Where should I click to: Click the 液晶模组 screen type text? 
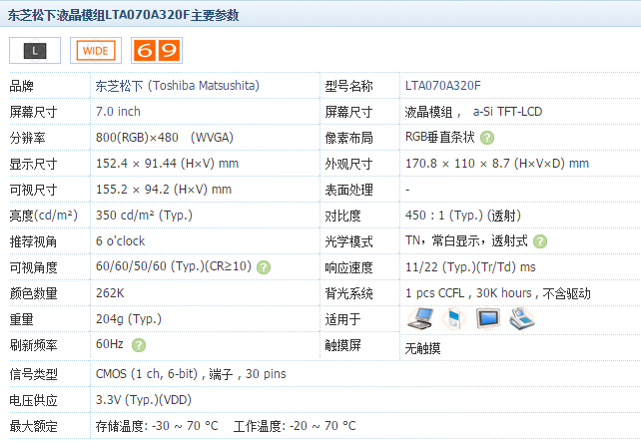point(429,112)
